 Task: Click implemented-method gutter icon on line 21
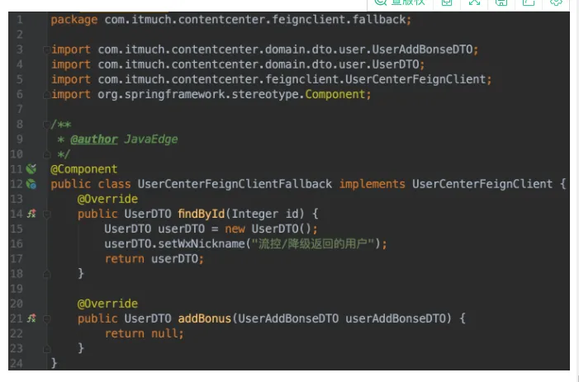31,318
